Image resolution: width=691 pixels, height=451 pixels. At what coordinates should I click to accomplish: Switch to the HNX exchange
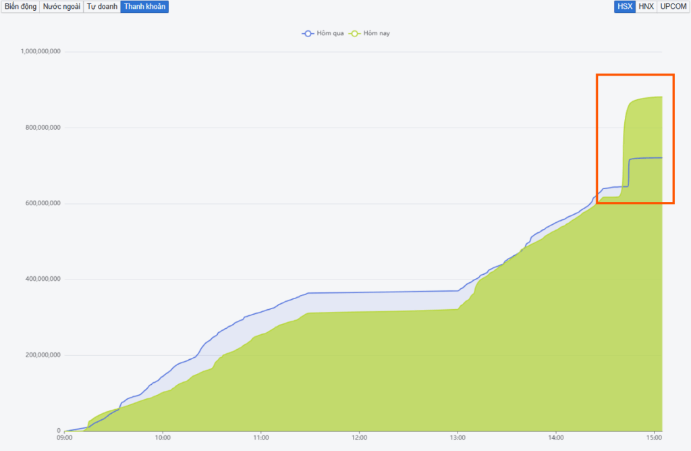(646, 7)
